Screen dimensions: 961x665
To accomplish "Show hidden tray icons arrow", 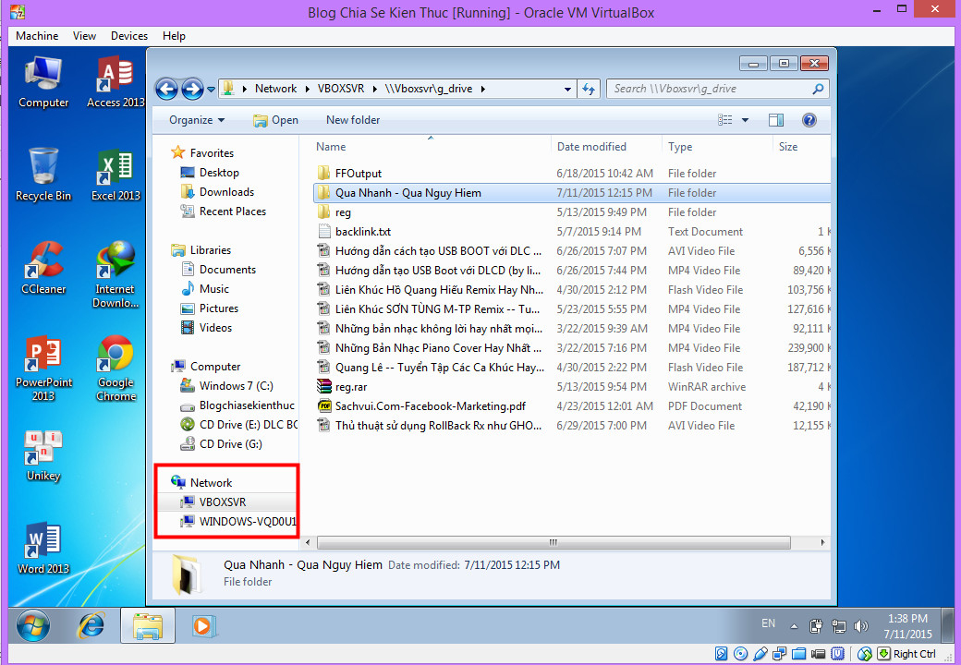I will click(x=794, y=626).
